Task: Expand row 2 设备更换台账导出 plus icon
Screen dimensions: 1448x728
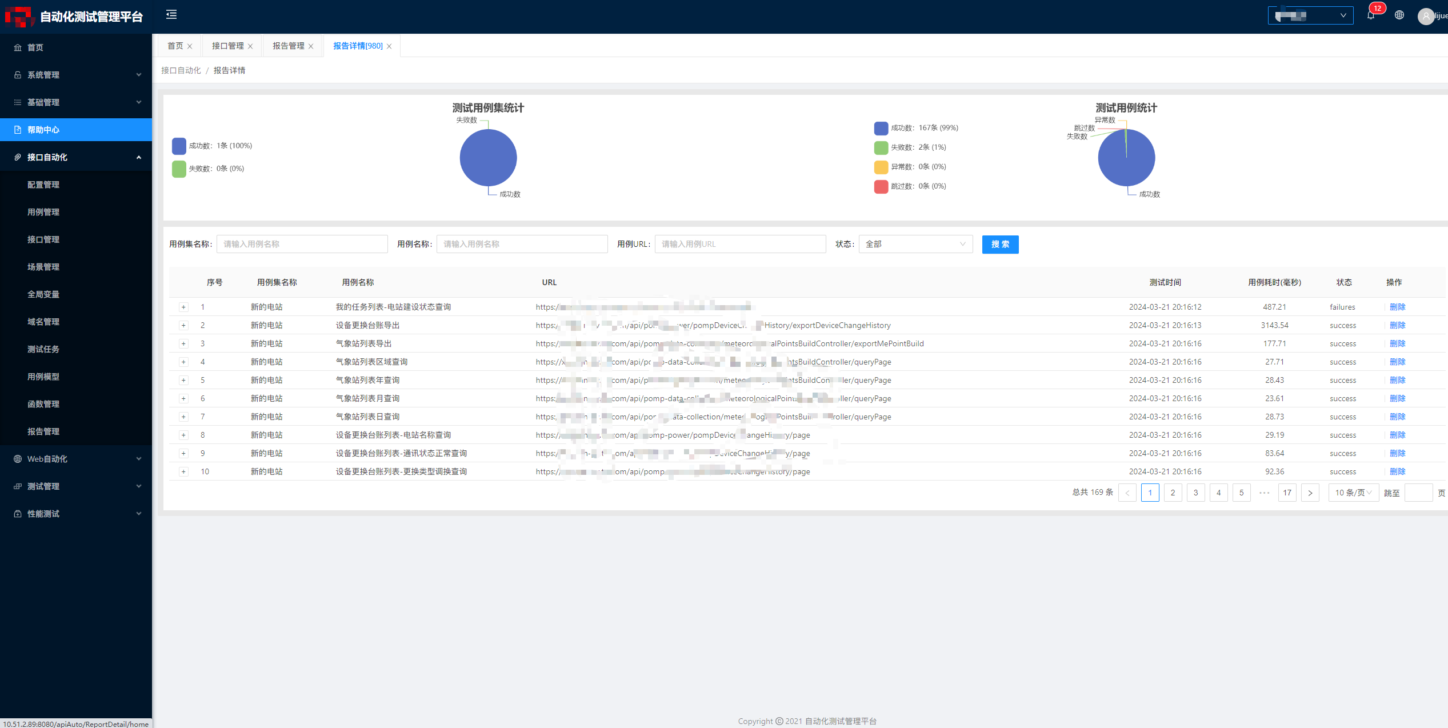Action: [183, 326]
